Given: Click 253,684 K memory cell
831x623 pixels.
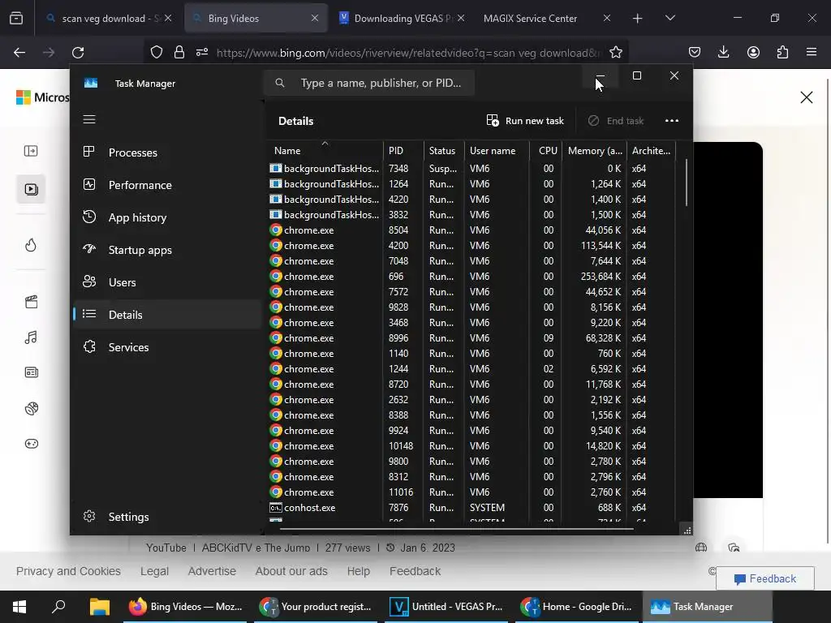Looking at the screenshot, I should pyautogui.click(x=601, y=276).
